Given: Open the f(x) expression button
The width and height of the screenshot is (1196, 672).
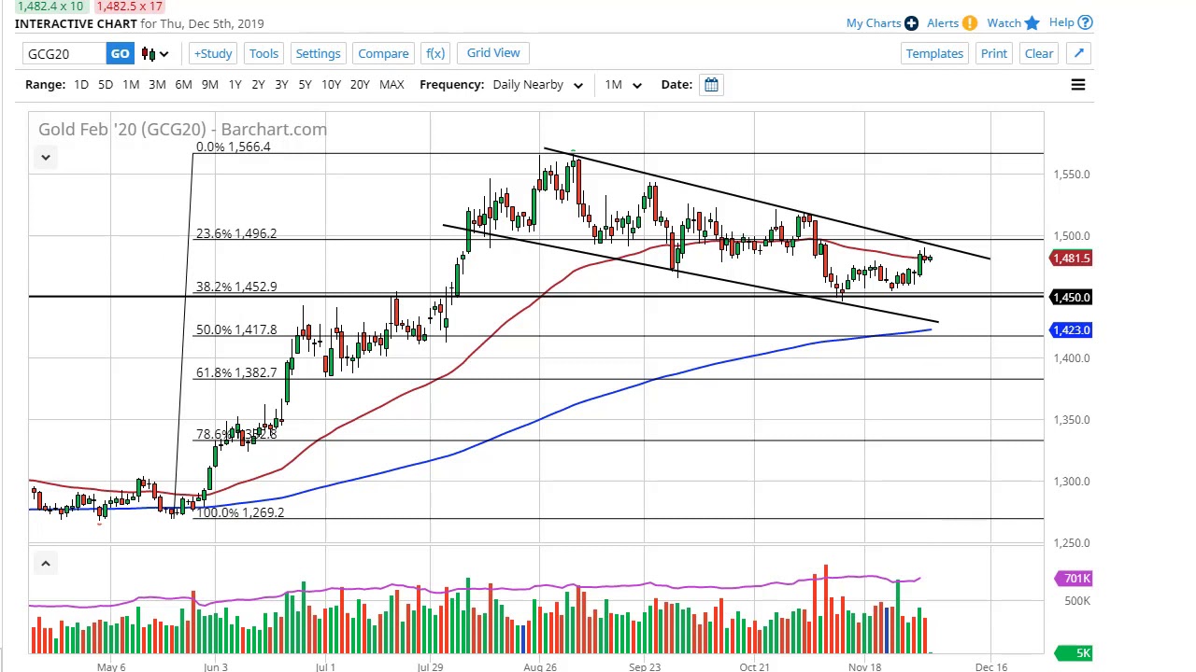Looking at the screenshot, I should (x=435, y=53).
